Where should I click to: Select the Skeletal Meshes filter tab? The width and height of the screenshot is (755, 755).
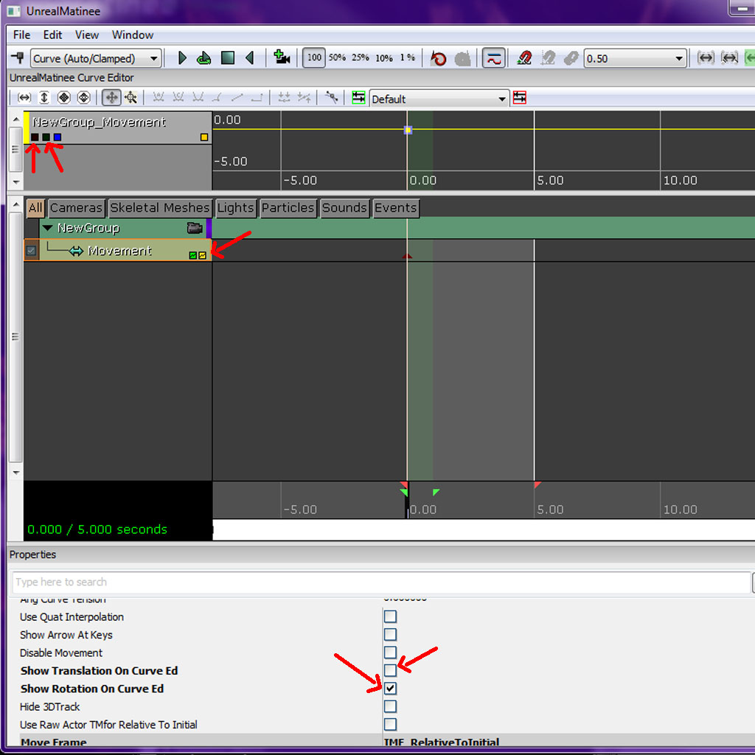point(160,208)
